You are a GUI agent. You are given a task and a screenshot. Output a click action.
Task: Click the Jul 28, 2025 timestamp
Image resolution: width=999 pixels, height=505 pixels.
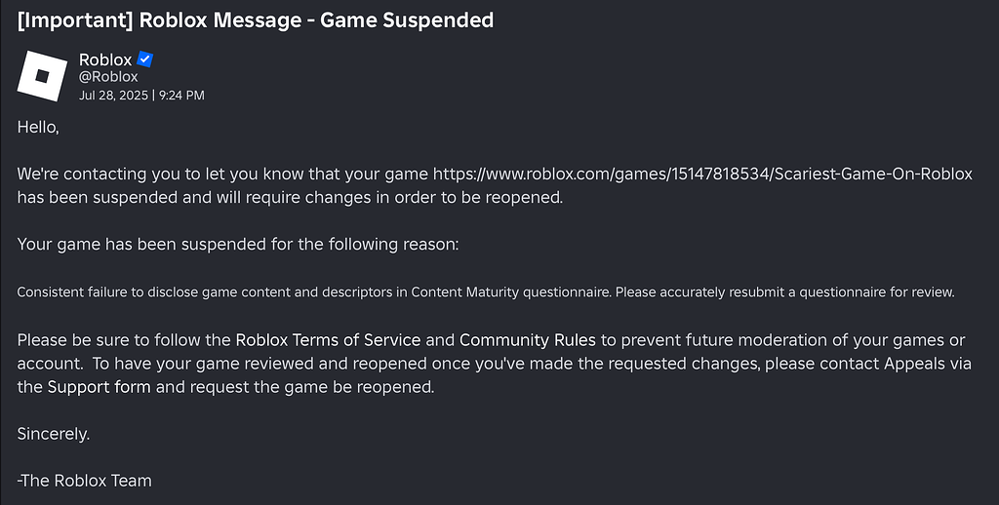click(113, 96)
